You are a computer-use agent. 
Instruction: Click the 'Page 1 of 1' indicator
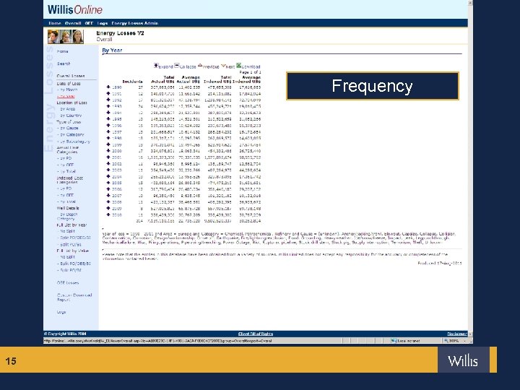pyautogui.click(x=250, y=72)
